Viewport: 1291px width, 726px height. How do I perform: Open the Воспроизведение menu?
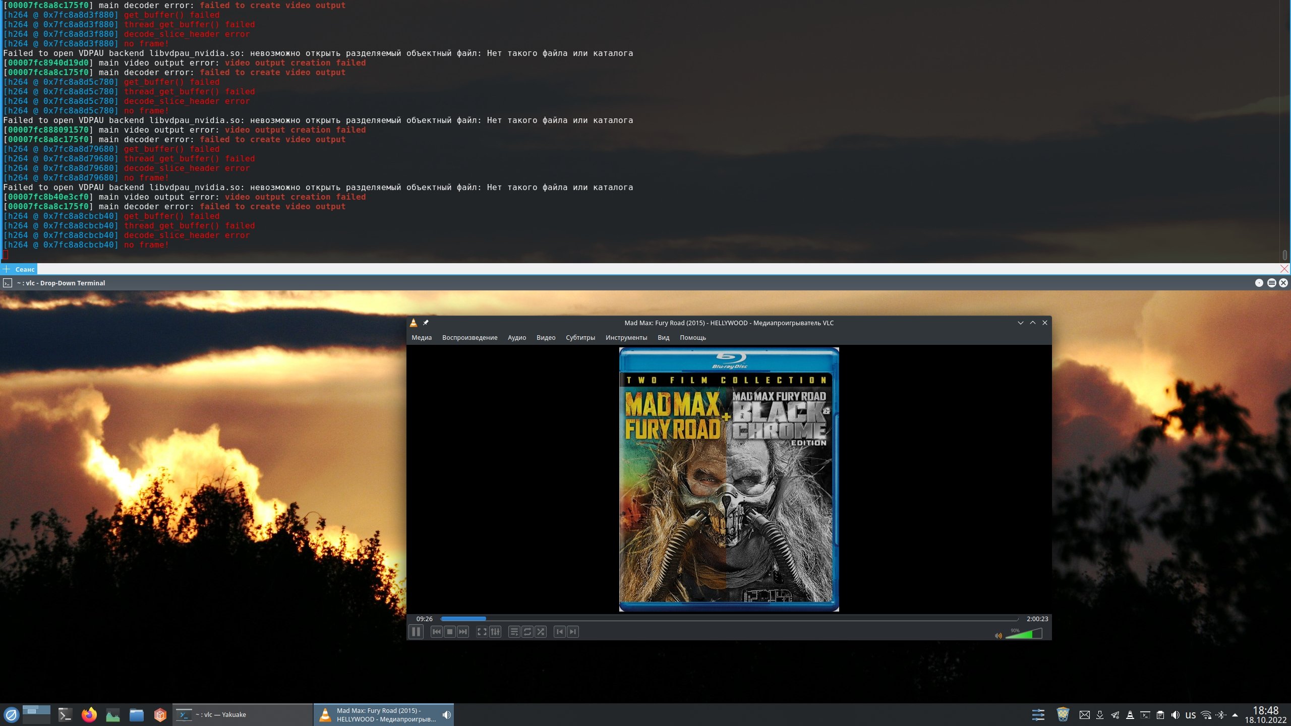[x=470, y=338]
